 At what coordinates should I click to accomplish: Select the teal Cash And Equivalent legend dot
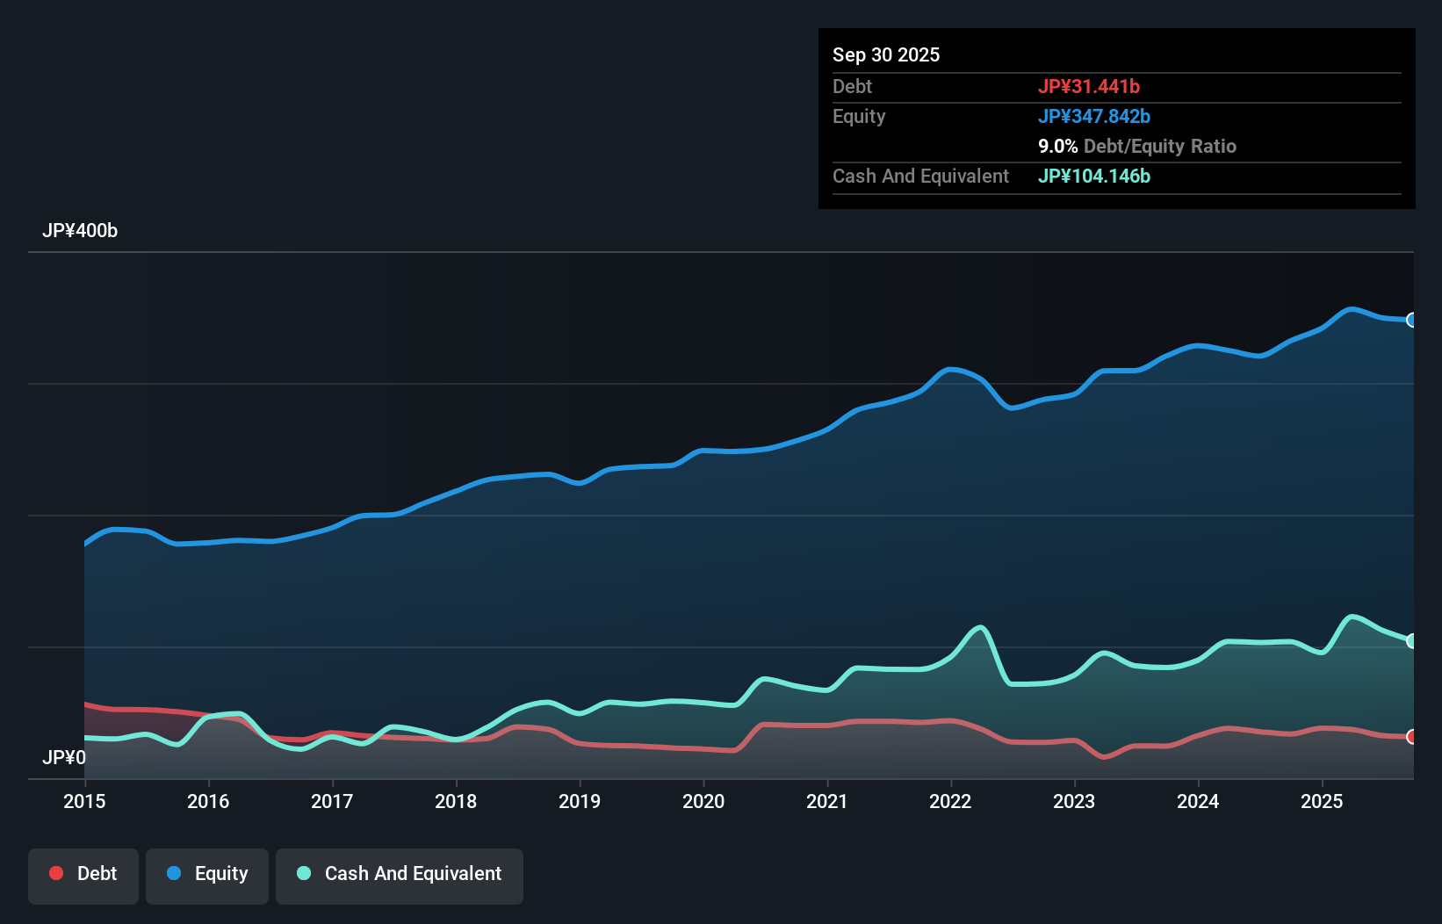(x=302, y=873)
